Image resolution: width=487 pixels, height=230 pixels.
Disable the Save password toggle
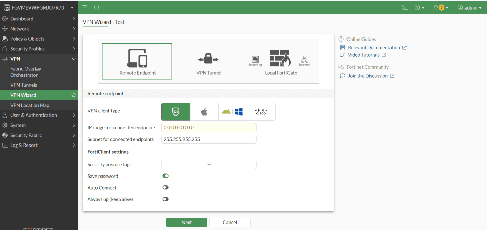click(x=166, y=176)
